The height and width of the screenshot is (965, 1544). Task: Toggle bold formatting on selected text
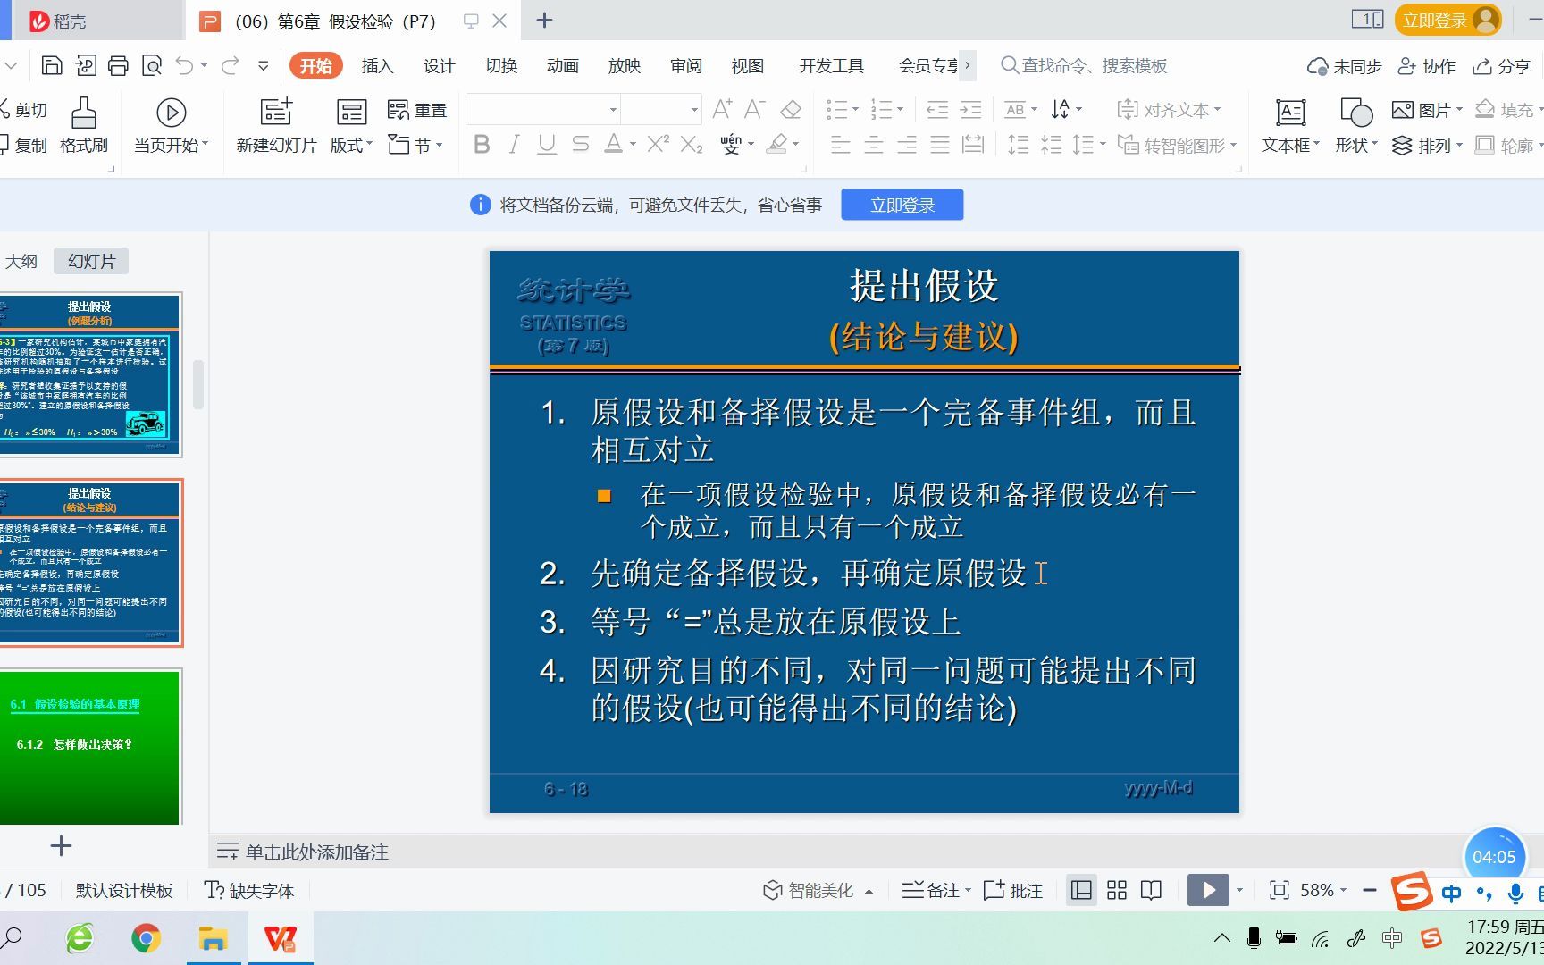coord(482,144)
